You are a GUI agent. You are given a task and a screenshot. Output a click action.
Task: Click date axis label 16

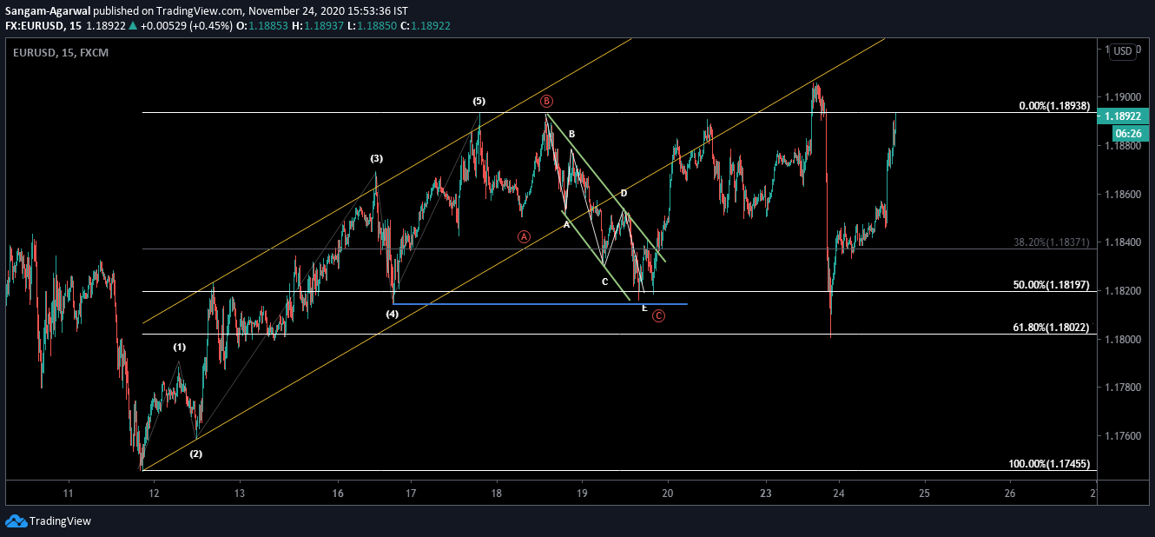tap(338, 494)
